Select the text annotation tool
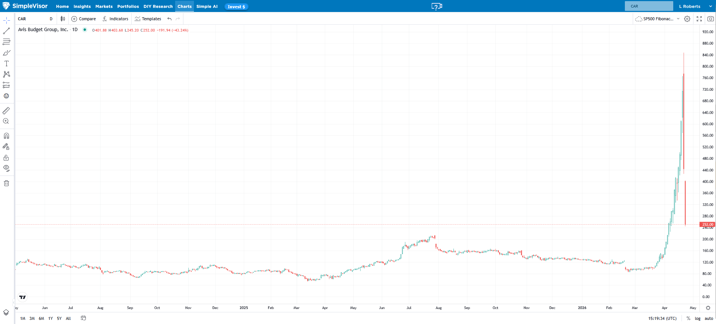The width and height of the screenshot is (716, 324). point(6,64)
